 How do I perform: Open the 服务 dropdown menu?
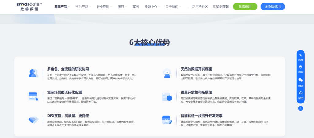pos(122,6)
